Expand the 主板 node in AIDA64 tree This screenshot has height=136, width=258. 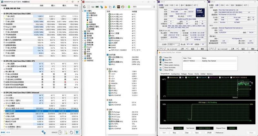point(83,31)
